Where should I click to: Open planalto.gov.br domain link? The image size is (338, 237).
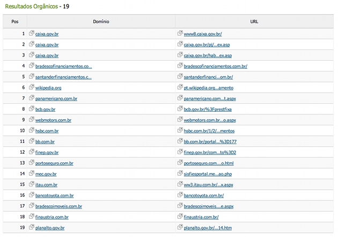click(50, 228)
